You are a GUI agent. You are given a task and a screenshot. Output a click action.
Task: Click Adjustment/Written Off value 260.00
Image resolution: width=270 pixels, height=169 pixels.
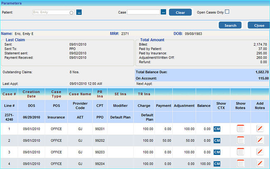262,58
